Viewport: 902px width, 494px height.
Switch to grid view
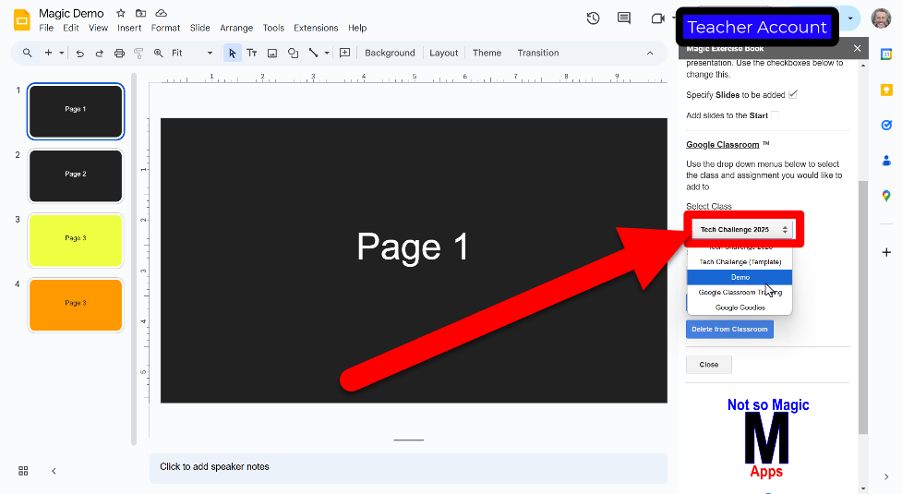(x=23, y=471)
